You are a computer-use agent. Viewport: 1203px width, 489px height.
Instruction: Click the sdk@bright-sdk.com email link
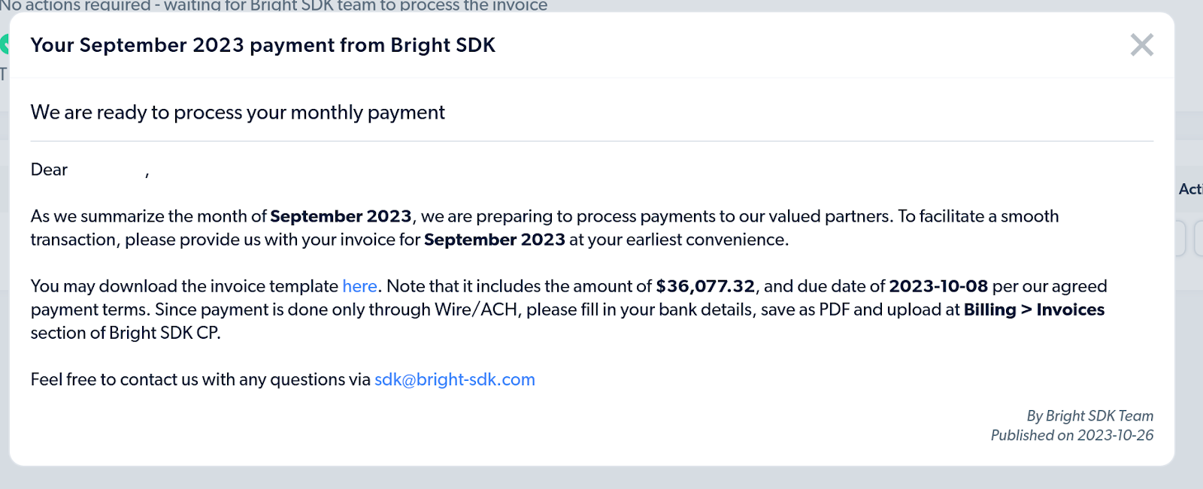454,379
